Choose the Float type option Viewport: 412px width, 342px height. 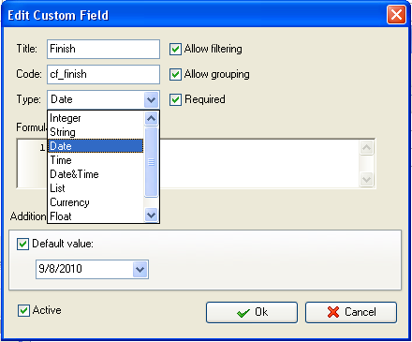point(96,216)
